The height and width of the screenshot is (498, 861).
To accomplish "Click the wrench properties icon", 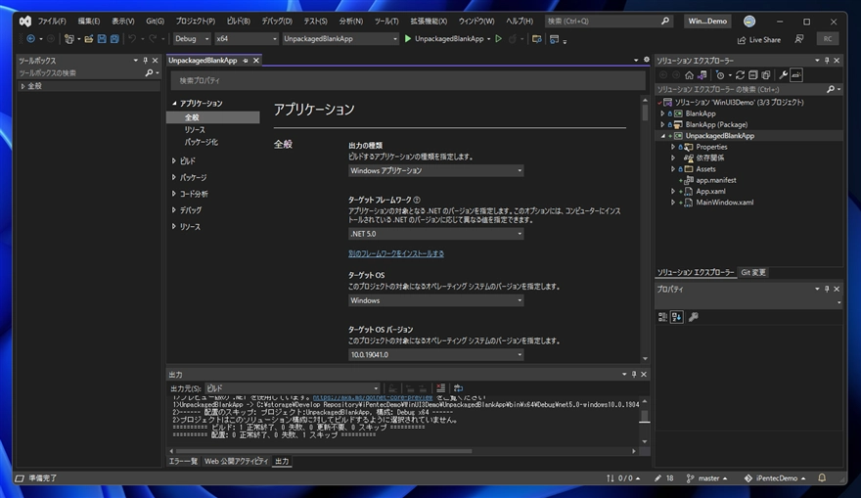I will (784, 75).
